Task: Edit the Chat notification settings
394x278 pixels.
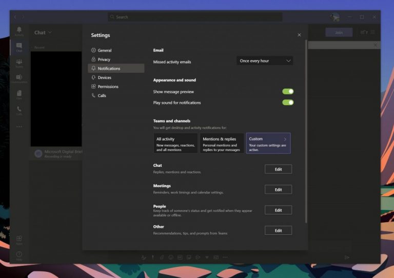Action: 278,169
